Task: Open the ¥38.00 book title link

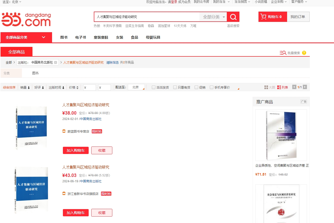Action: [x=86, y=105]
